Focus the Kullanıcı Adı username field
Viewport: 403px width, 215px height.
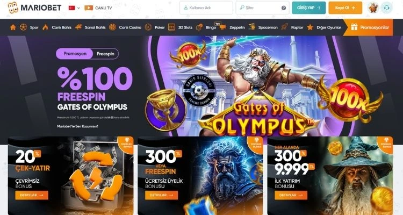click(x=206, y=8)
